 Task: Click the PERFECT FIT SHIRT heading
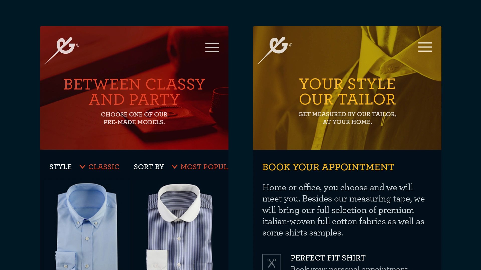(328, 258)
